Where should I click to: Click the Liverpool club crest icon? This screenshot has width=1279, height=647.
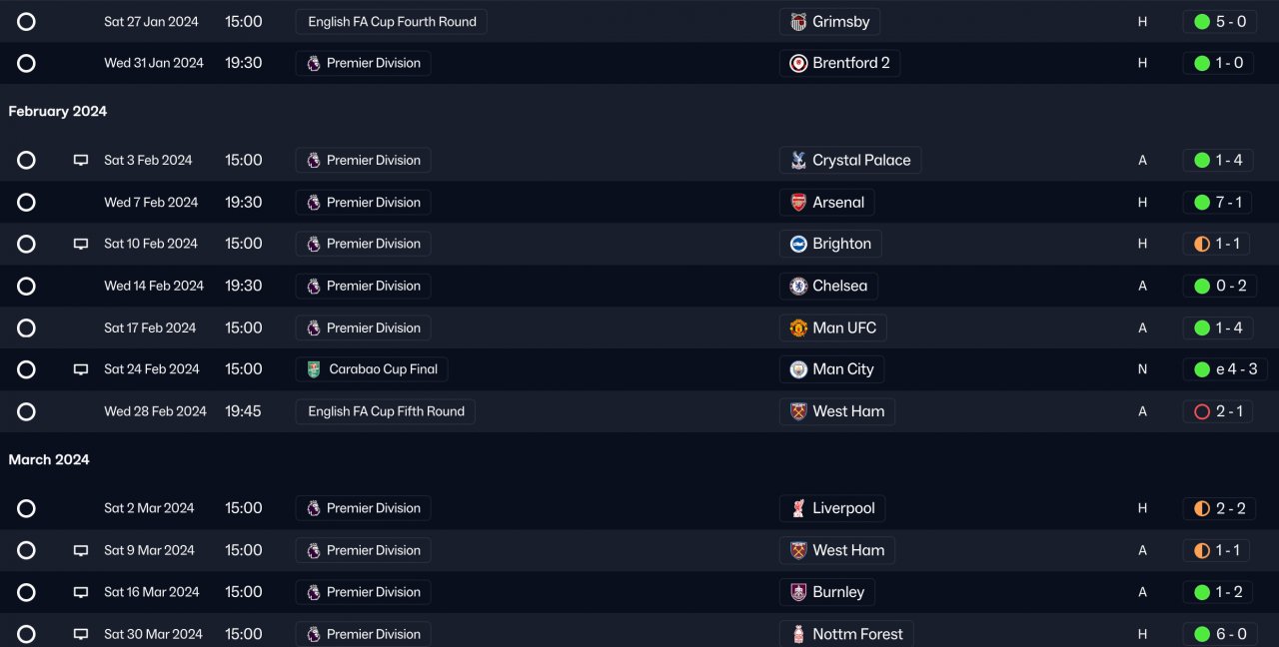(798, 509)
